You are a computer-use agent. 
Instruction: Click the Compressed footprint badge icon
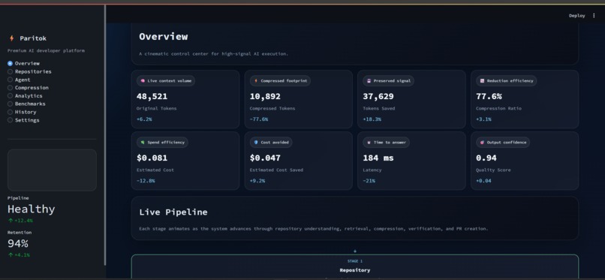tap(255, 81)
